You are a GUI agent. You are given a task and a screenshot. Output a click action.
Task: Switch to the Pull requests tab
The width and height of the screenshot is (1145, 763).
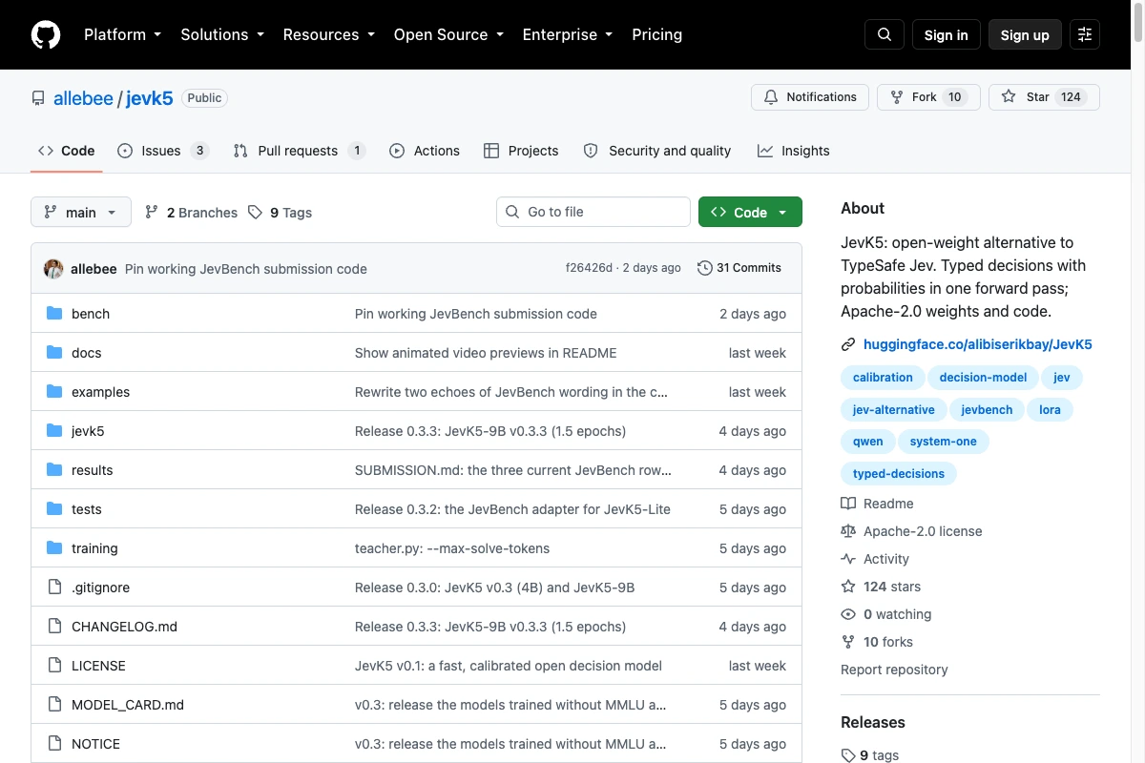click(300, 151)
